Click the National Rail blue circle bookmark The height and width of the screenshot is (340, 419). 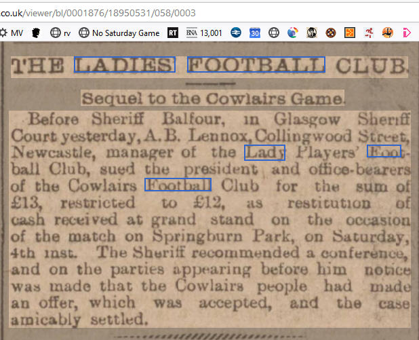236,33
